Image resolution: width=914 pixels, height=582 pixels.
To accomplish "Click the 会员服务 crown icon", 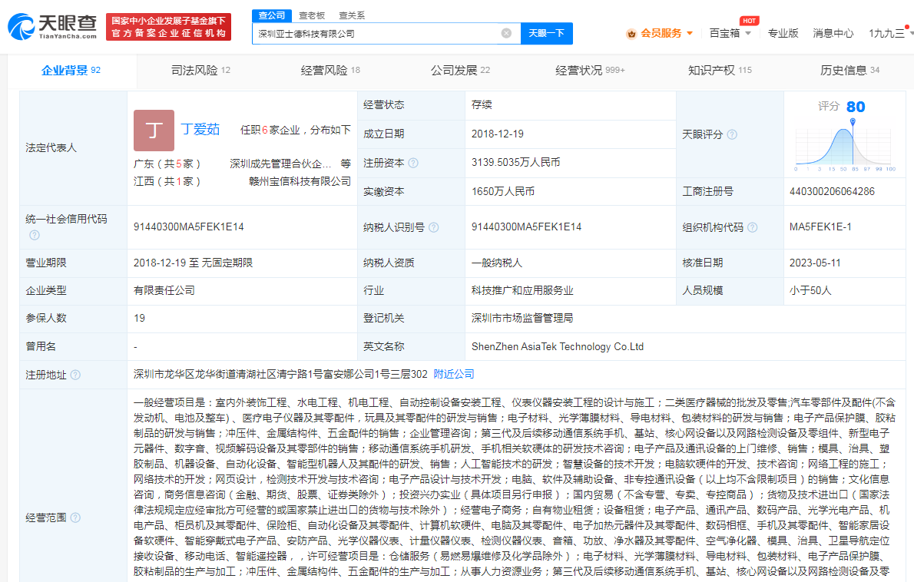I will pos(631,34).
